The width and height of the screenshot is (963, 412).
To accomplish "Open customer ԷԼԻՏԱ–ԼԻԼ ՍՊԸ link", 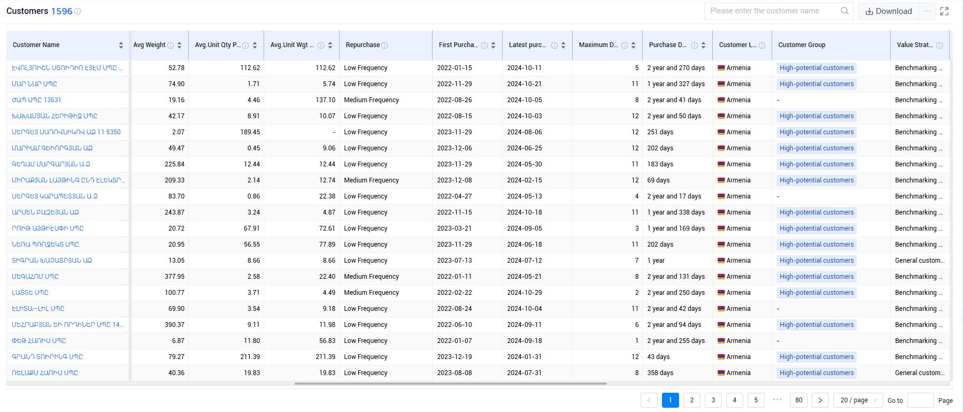I will pyautogui.click(x=38, y=309).
